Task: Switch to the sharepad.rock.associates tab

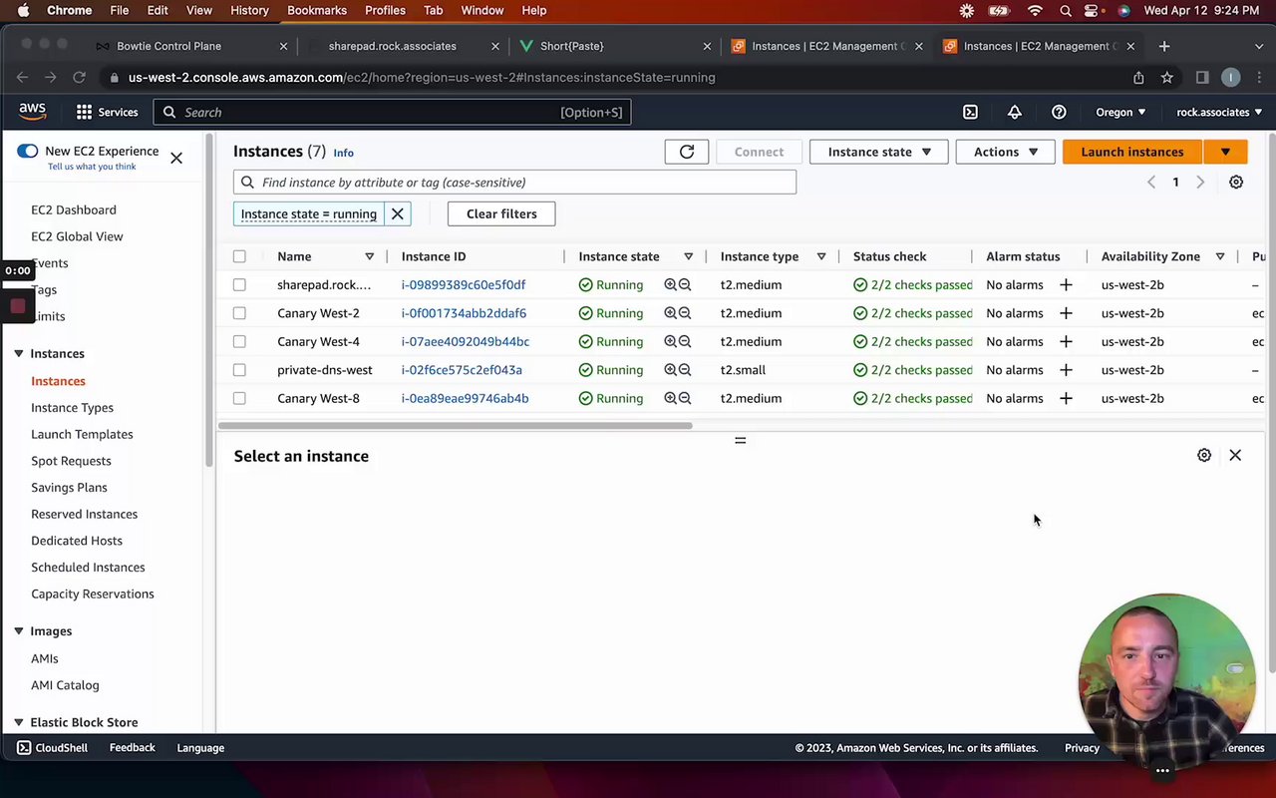Action: 392,46
